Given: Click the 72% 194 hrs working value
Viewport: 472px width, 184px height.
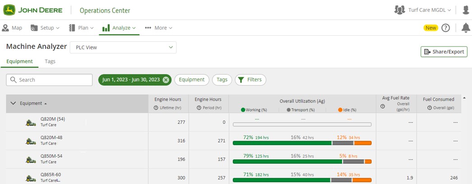Looking at the screenshot, I should (x=256, y=137).
